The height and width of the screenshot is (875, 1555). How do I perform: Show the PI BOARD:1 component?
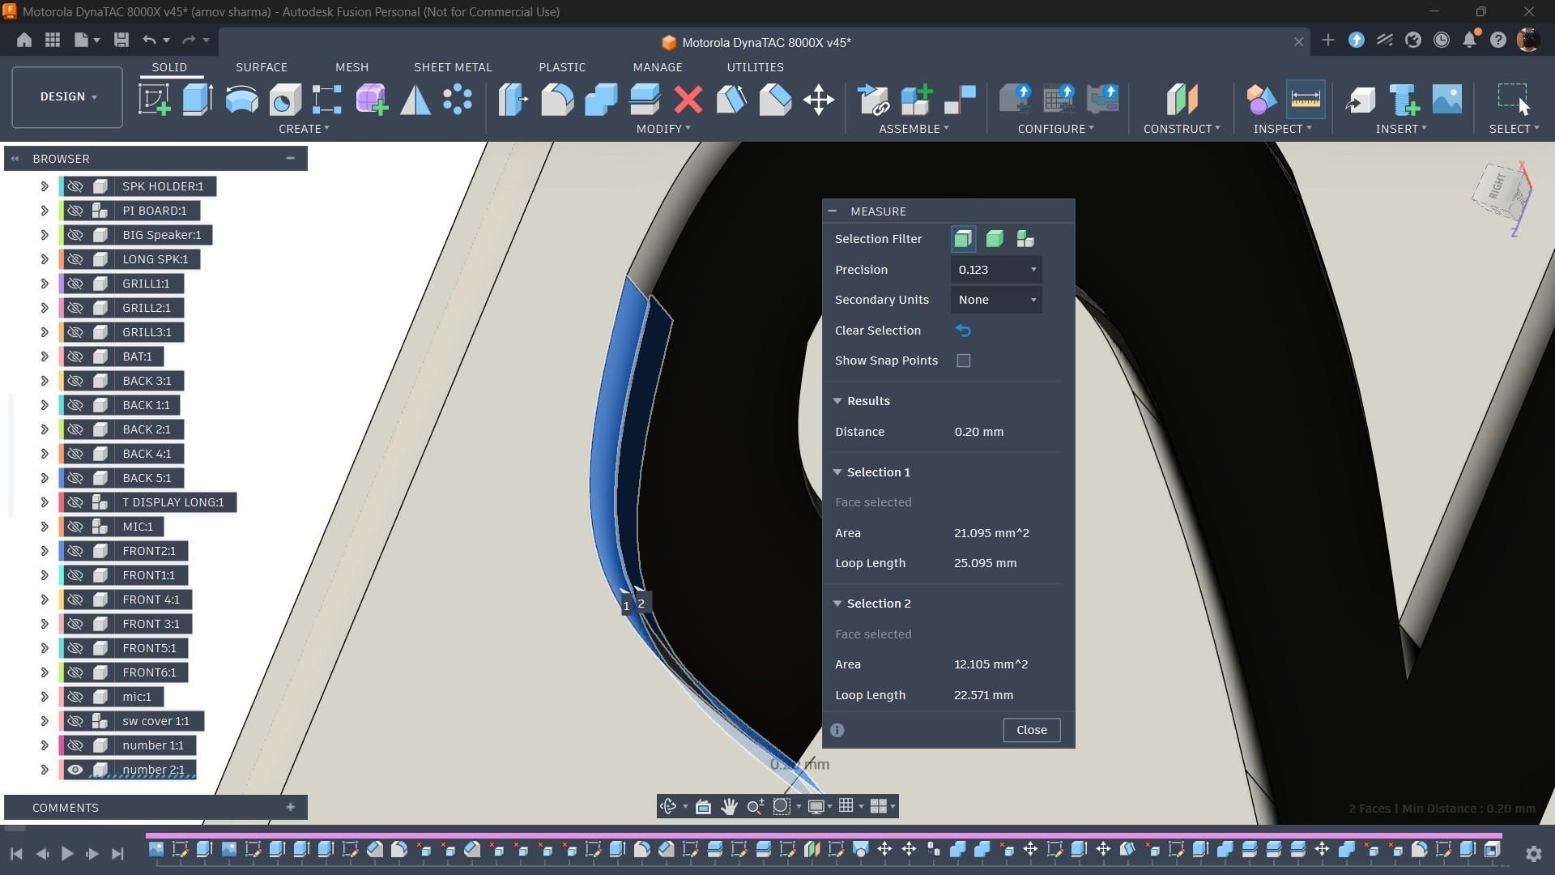tap(75, 211)
